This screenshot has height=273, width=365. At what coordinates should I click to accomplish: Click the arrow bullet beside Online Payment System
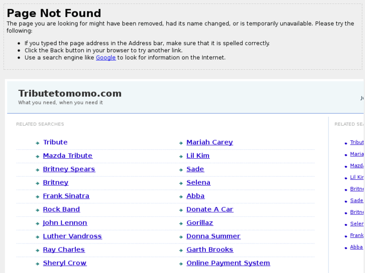(x=181, y=263)
